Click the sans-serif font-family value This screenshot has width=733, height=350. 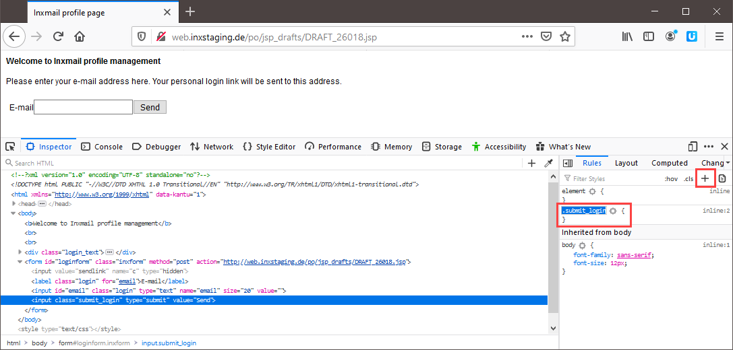point(635,255)
